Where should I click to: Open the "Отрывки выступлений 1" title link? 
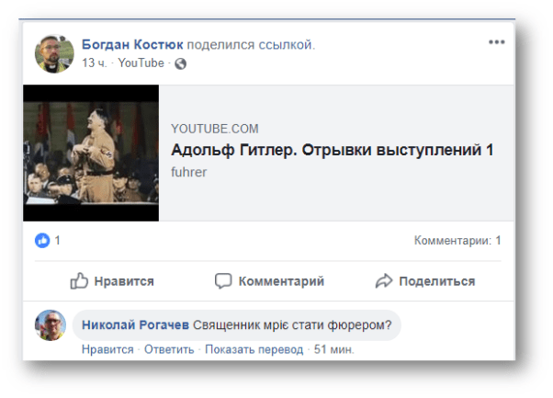click(333, 150)
